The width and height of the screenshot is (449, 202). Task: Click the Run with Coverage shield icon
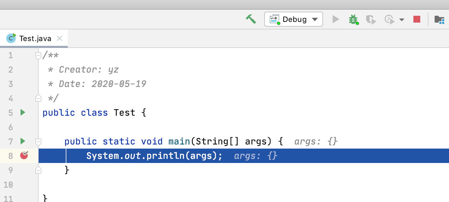(371, 19)
